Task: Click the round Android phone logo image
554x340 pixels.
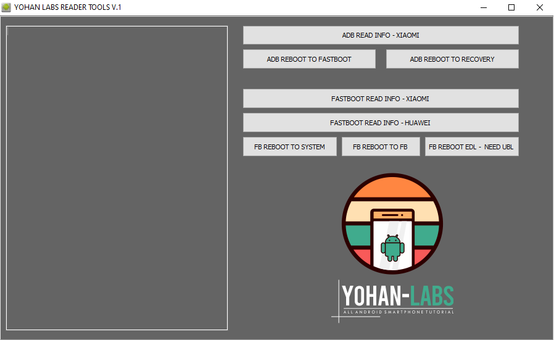Action: [392, 223]
